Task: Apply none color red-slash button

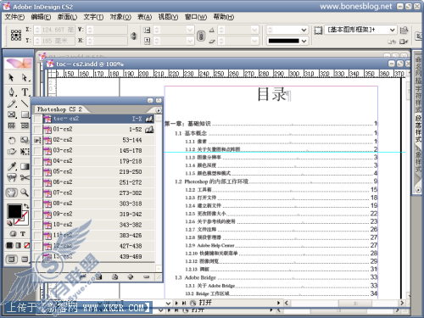Action: 27,245
